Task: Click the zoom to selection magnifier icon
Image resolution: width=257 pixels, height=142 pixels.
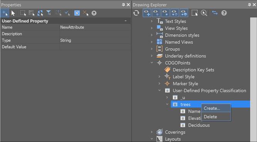Action: [x=204, y=13]
